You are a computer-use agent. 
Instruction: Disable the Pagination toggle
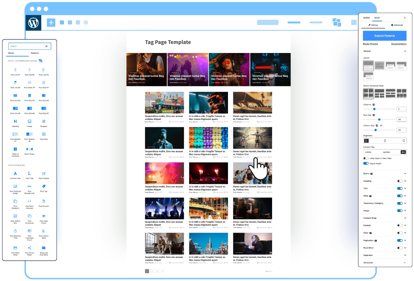coord(399,240)
